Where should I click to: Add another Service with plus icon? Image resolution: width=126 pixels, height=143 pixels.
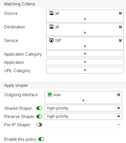pos(85,46)
